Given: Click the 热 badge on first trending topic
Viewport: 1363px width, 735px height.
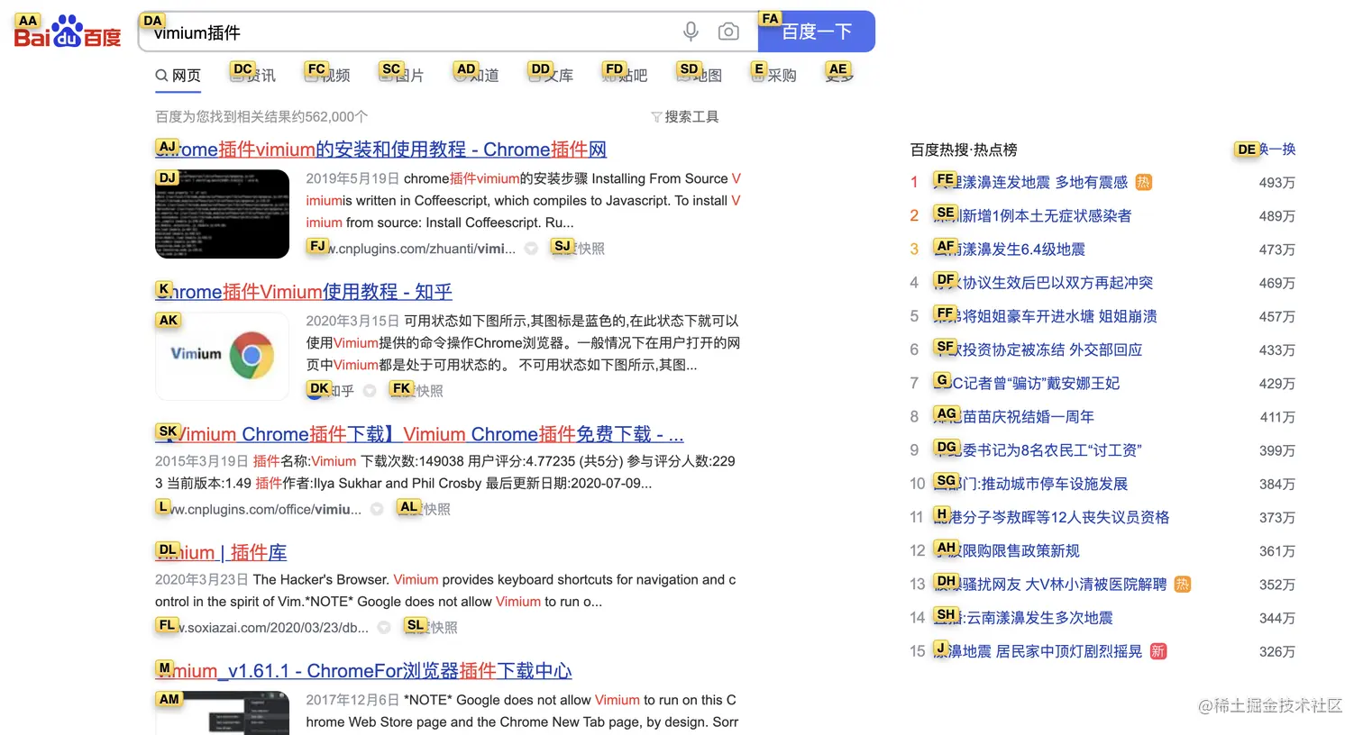Looking at the screenshot, I should tap(1143, 182).
